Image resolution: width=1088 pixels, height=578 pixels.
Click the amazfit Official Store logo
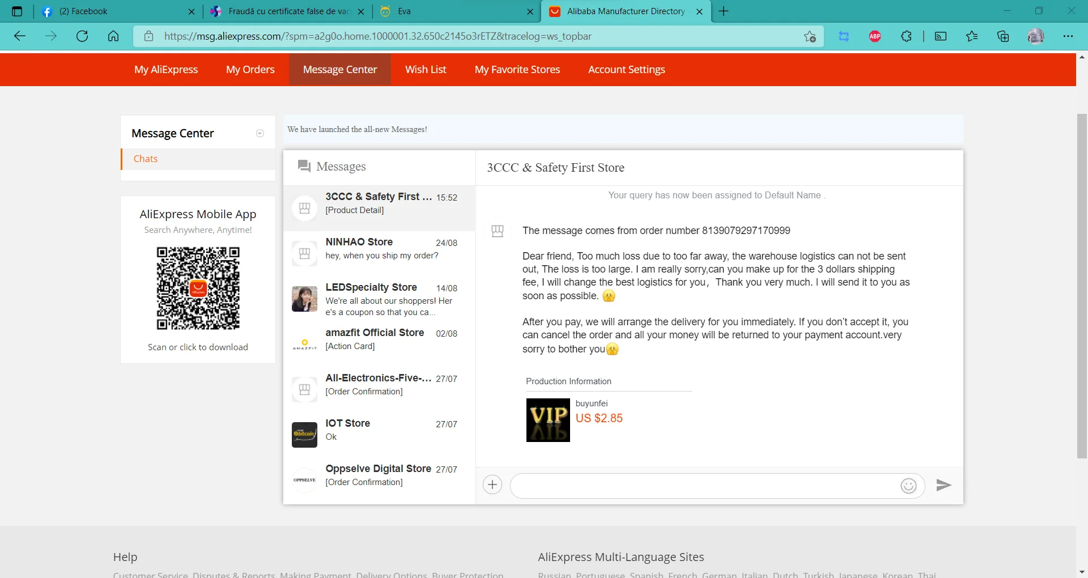(304, 344)
